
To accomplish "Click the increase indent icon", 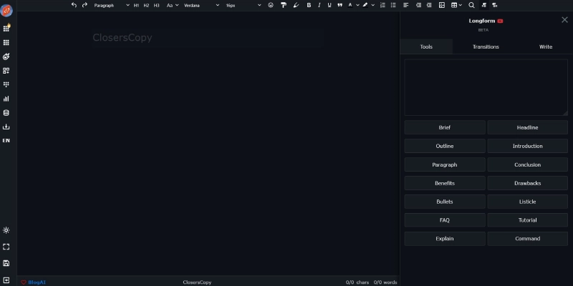I will click(429, 5).
